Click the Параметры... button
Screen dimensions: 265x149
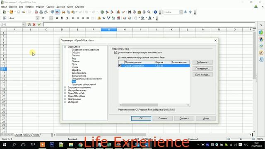pyautogui.click(x=202, y=69)
